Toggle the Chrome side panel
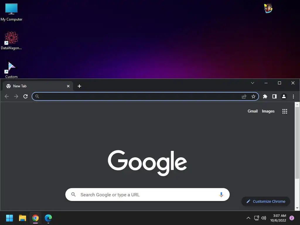 (274, 96)
